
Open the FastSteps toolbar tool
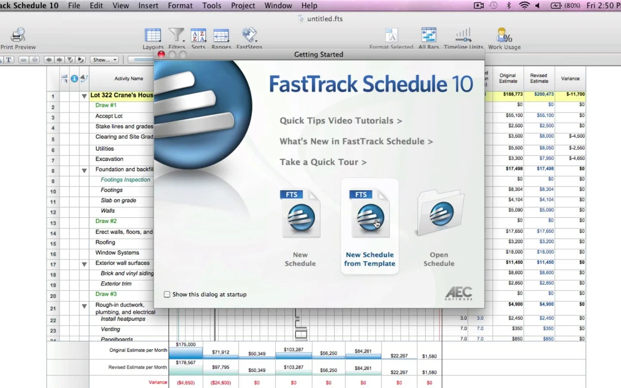tap(249, 38)
